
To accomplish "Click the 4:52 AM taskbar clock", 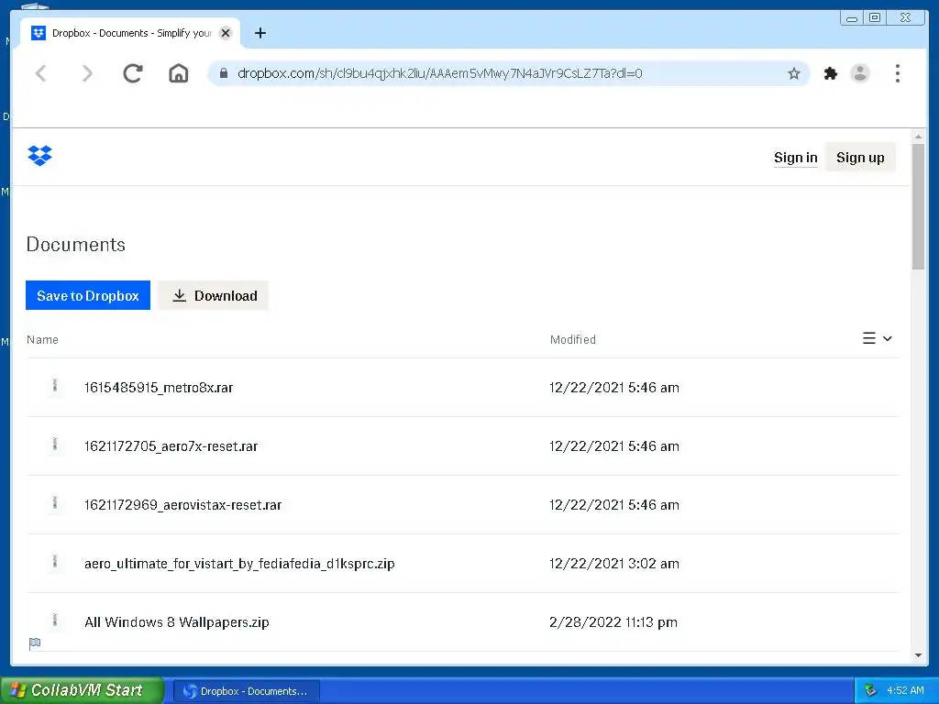I will pyautogui.click(x=905, y=690).
